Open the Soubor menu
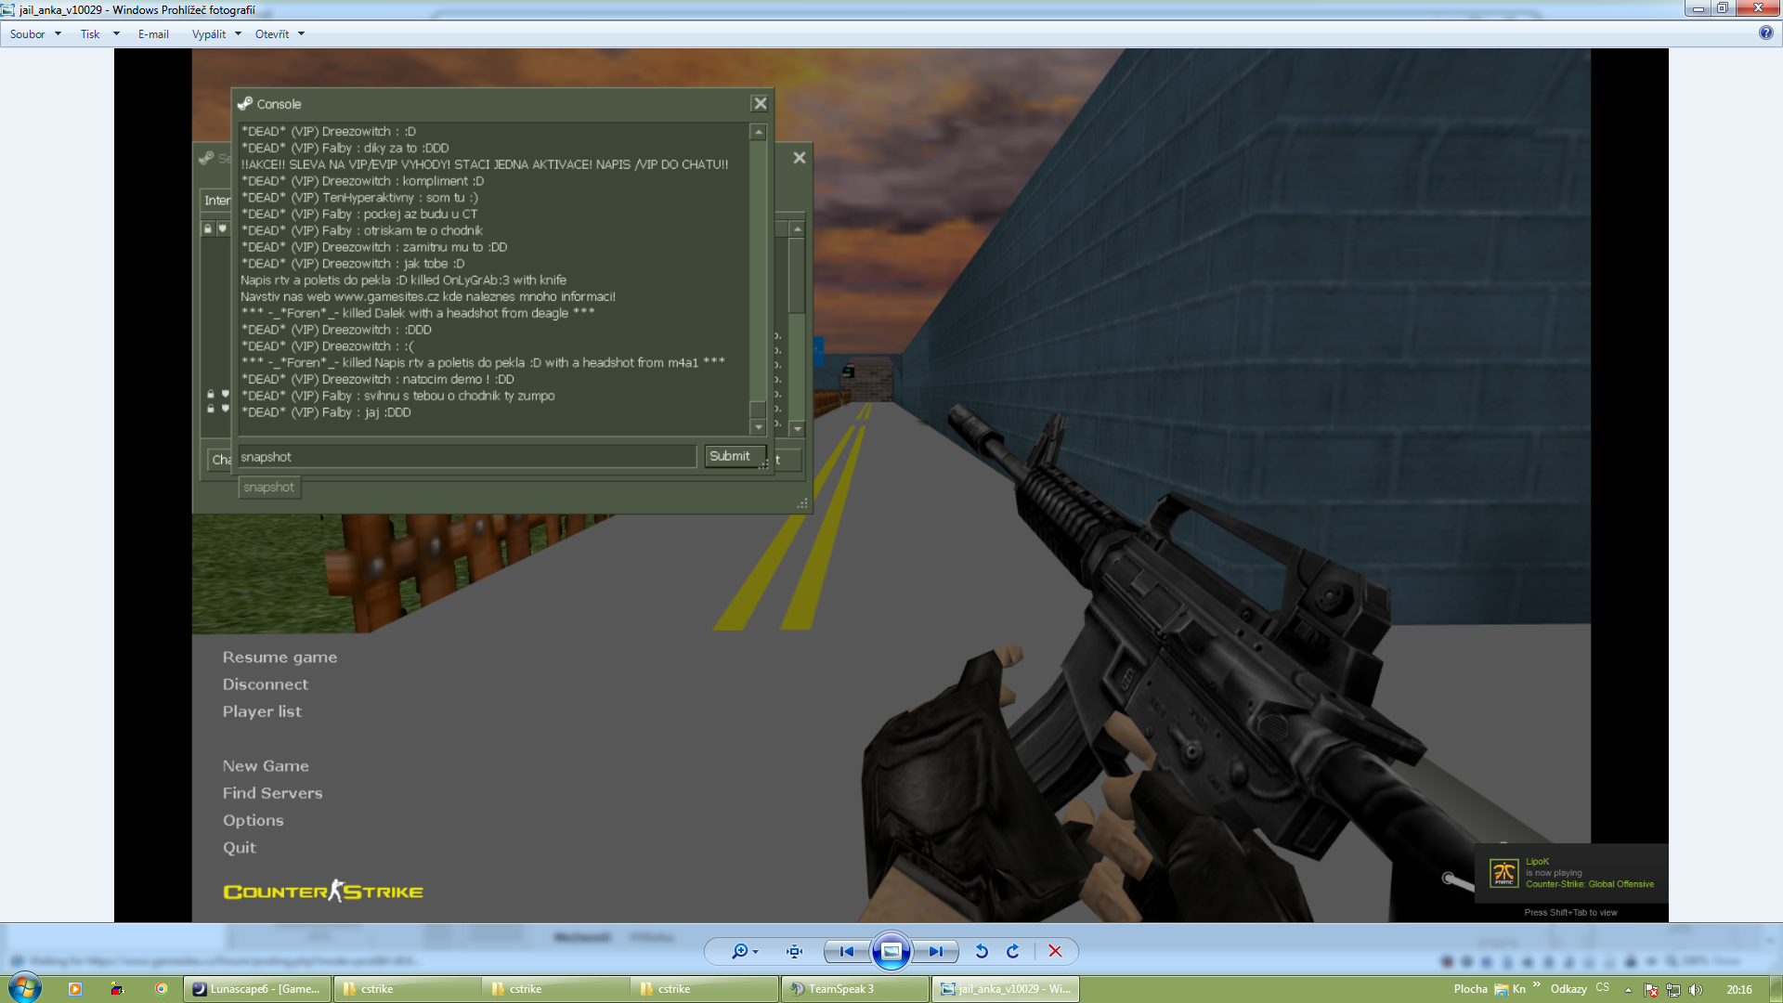This screenshot has width=1783, height=1003. 35,34
